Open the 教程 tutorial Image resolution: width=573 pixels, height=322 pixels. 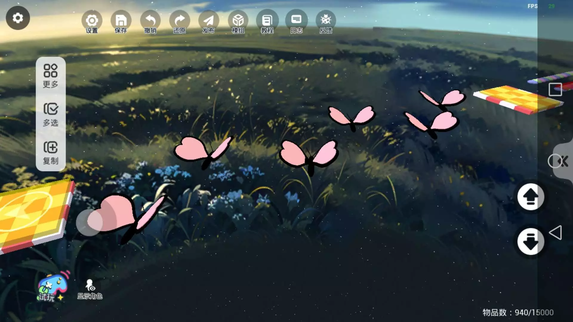[267, 21]
